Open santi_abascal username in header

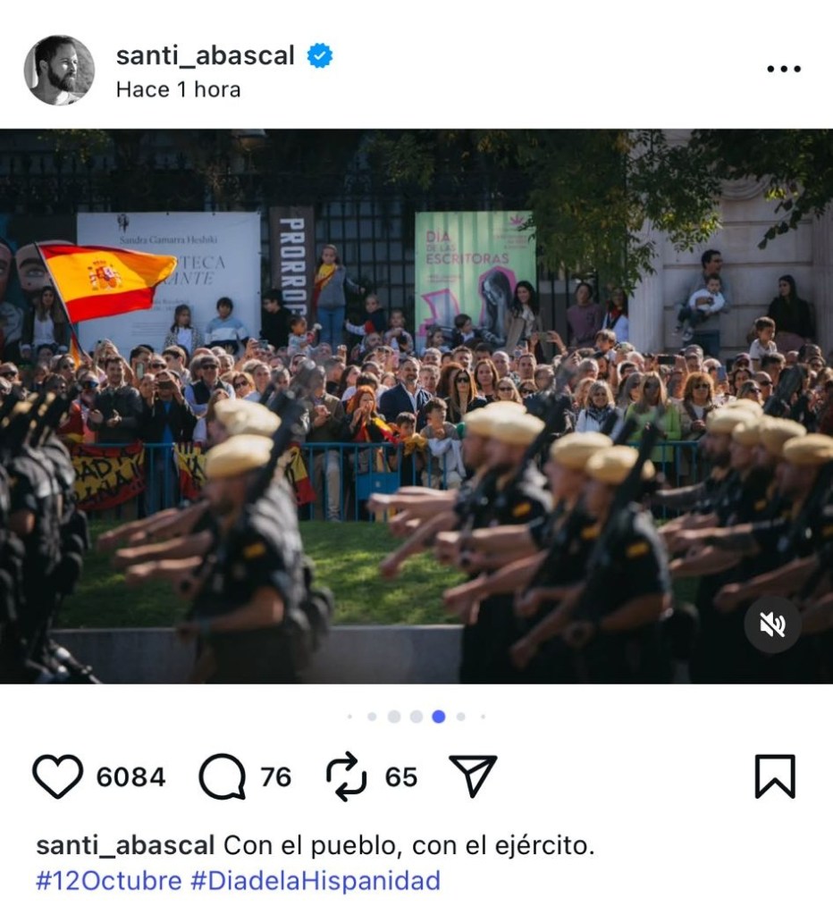pos(206,55)
